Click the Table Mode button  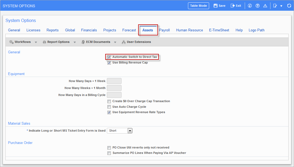(198, 6)
